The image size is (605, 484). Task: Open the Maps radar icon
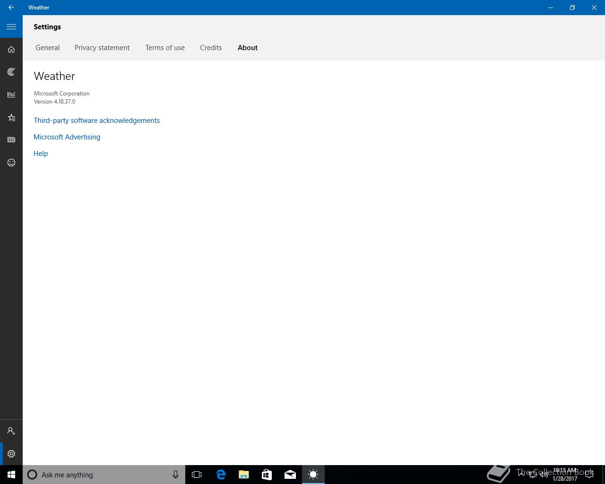click(x=11, y=72)
